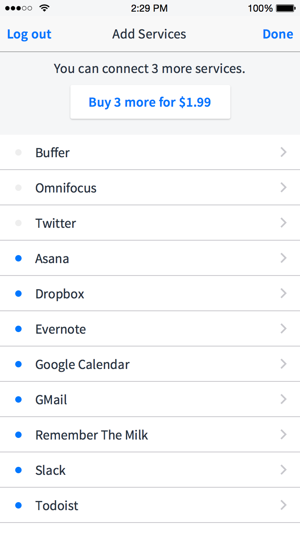300x535 pixels.
Task: Tap the Done button
Action: tap(278, 34)
